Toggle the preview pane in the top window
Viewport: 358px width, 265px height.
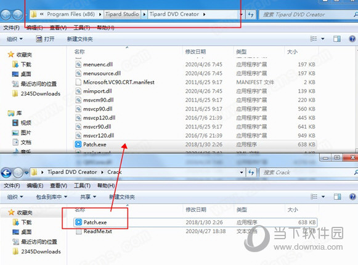click(x=337, y=39)
